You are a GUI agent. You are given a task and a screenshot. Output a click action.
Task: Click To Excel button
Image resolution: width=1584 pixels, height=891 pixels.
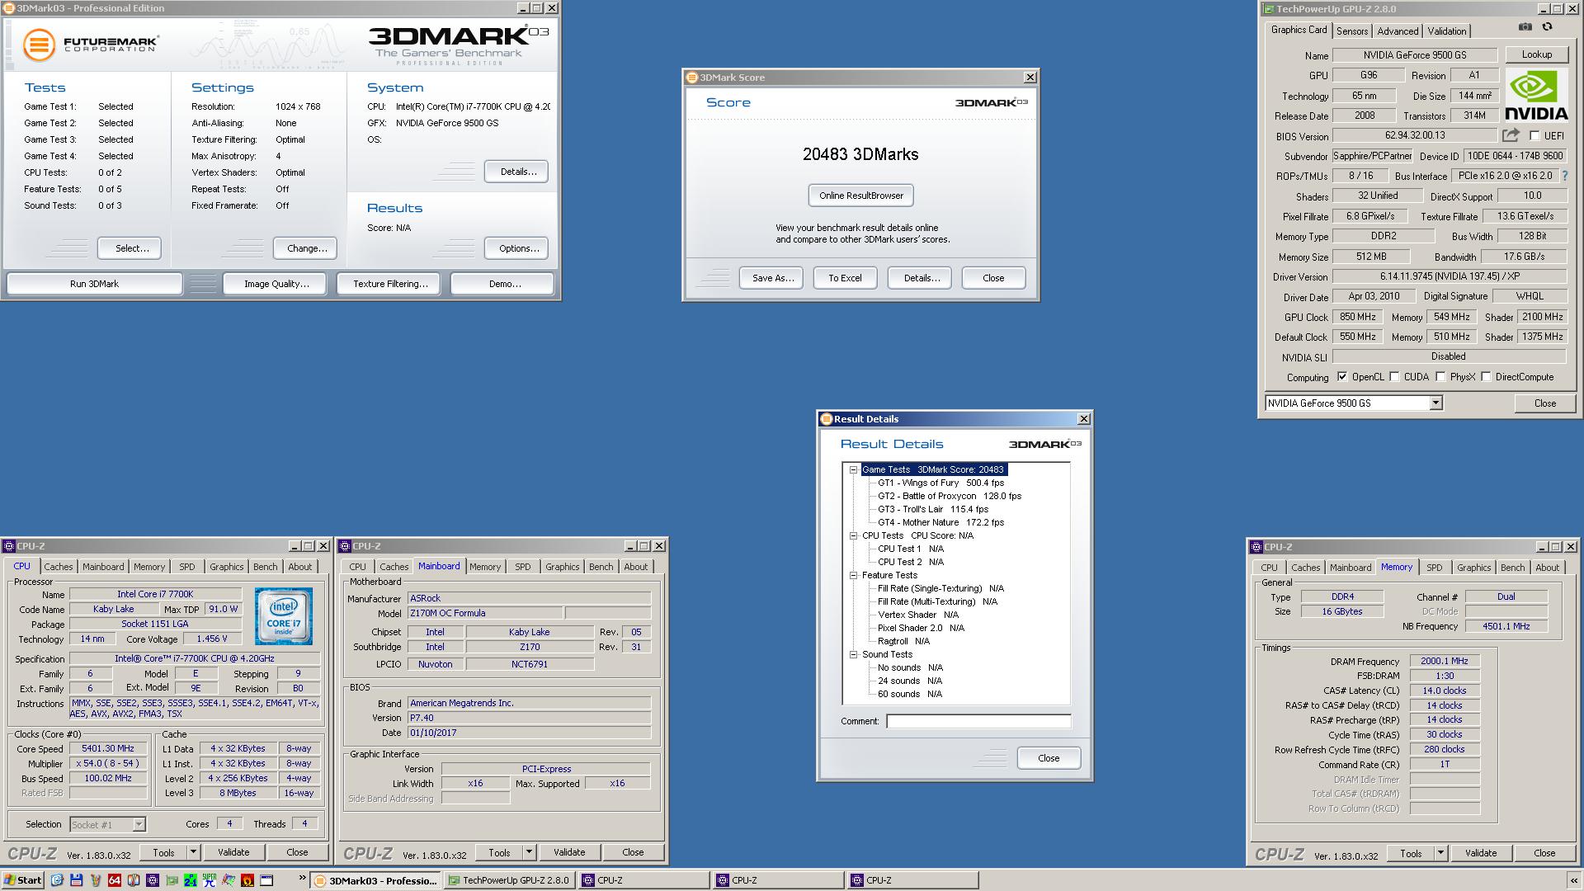point(845,278)
